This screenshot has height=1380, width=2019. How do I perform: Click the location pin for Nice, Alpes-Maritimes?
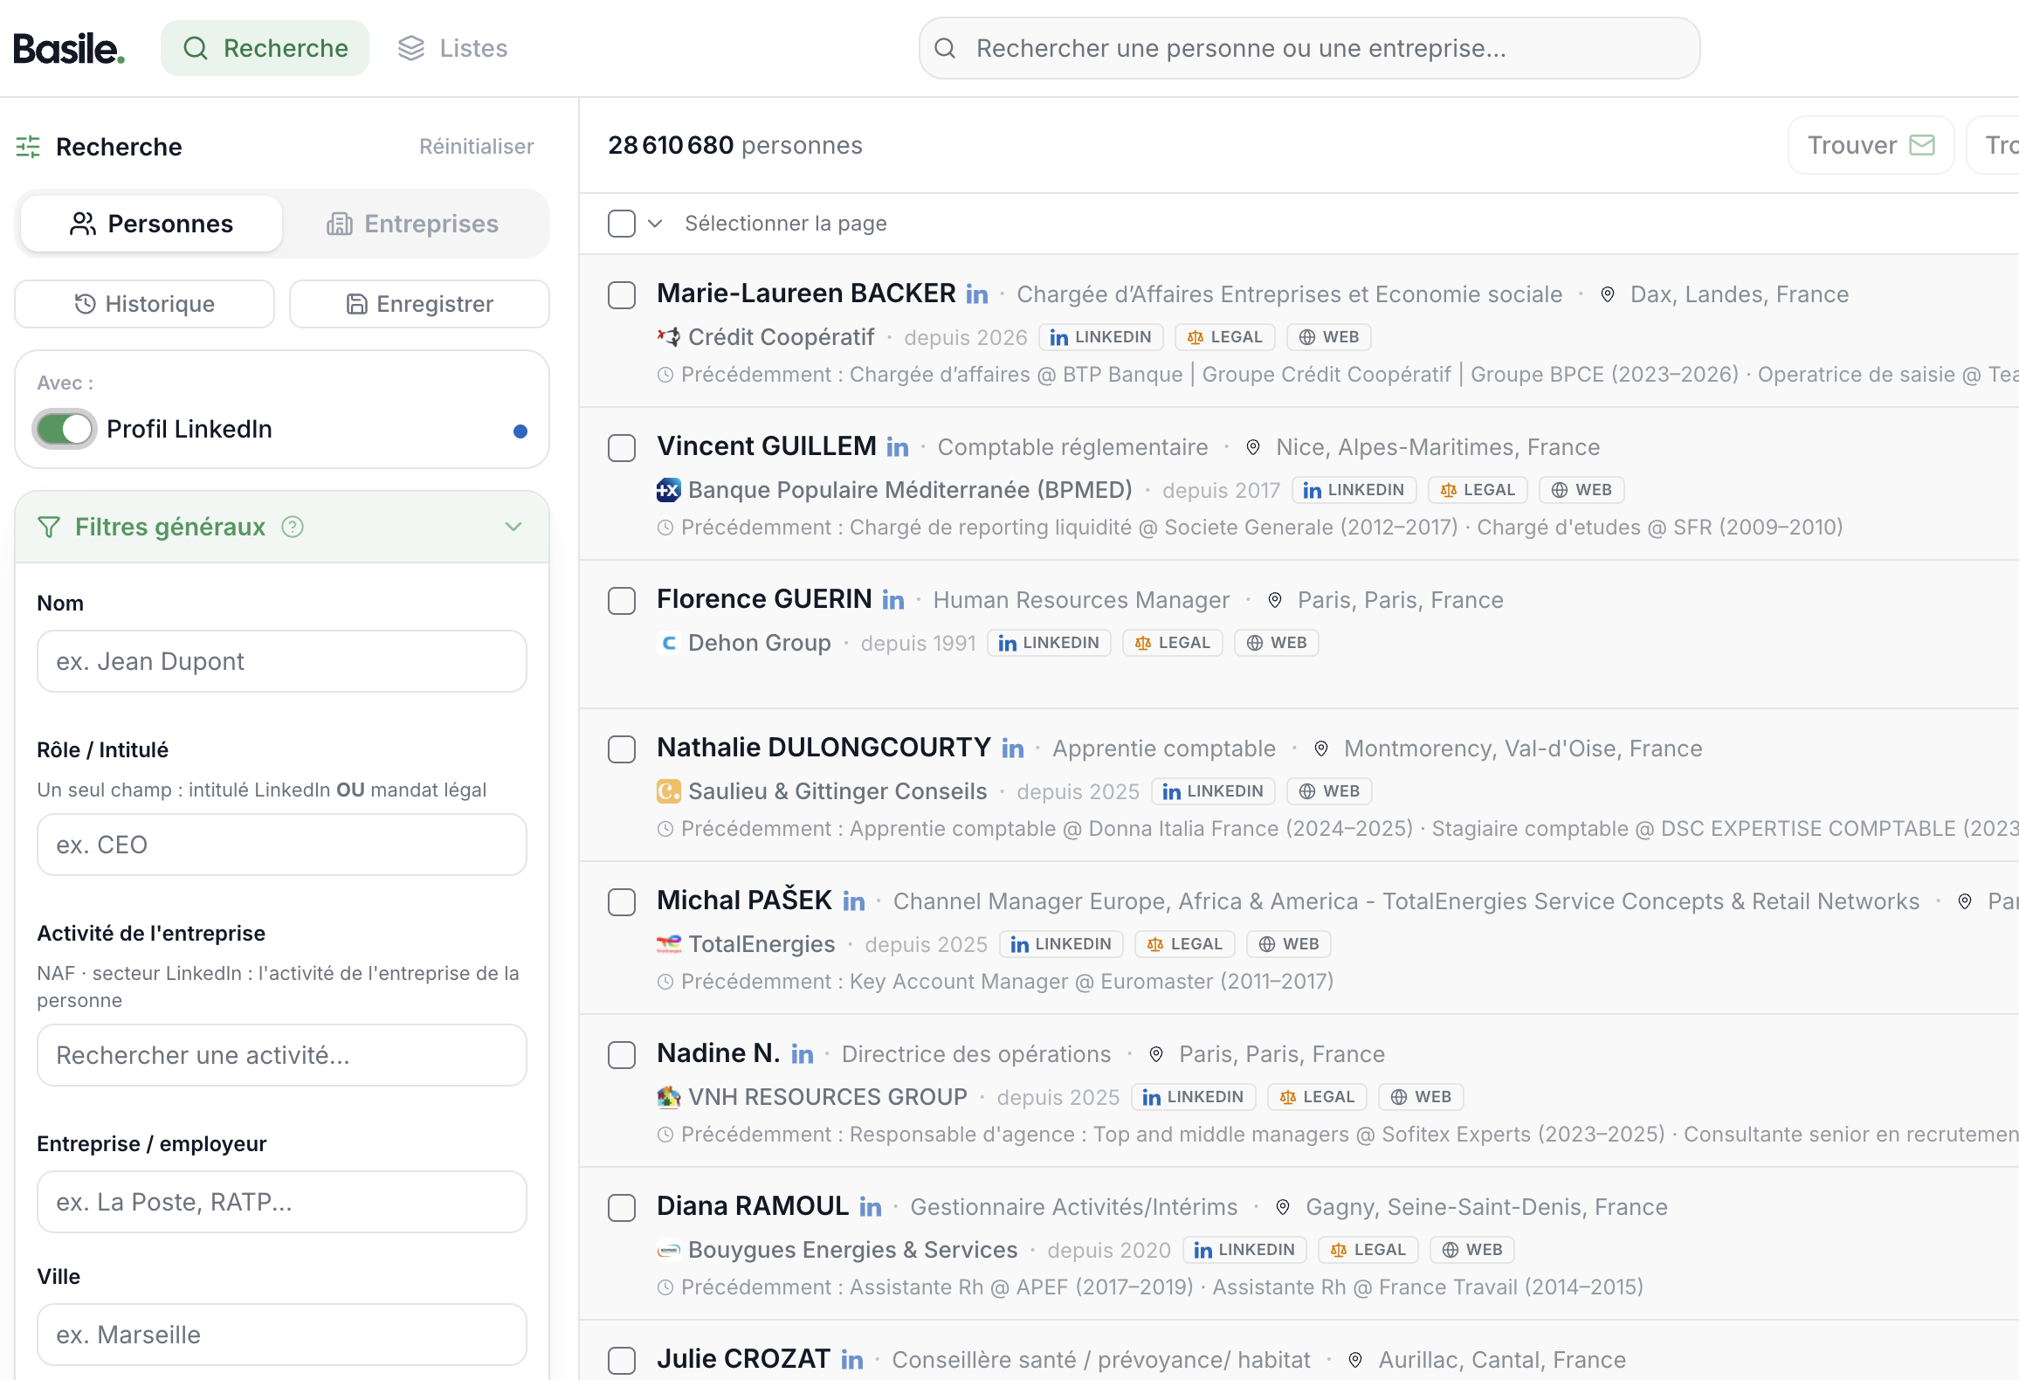pyautogui.click(x=1253, y=448)
